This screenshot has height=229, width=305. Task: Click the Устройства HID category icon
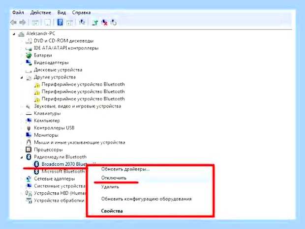[x=29, y=193]
